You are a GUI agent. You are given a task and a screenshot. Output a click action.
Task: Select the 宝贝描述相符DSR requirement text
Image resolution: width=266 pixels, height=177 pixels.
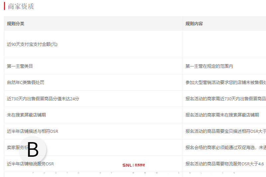(x=225, y=131)
